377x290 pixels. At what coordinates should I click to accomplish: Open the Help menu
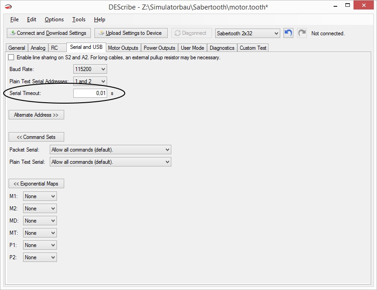tap(99, 19)
